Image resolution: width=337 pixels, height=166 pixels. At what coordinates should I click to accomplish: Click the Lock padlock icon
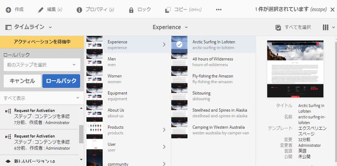(131, 10)
